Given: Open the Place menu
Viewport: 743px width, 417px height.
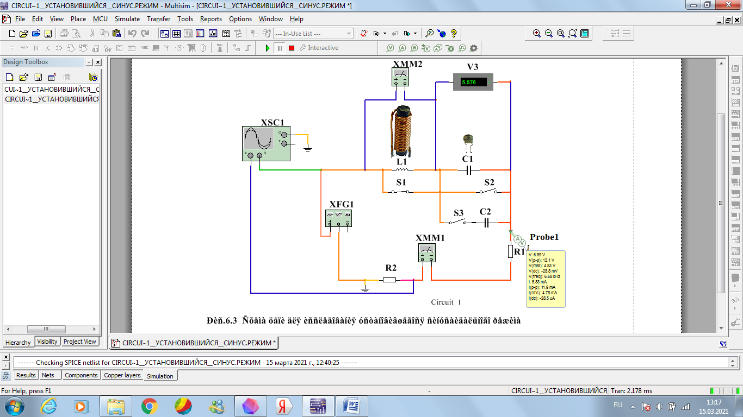Looking at the screenshot, I should point(78,19).
